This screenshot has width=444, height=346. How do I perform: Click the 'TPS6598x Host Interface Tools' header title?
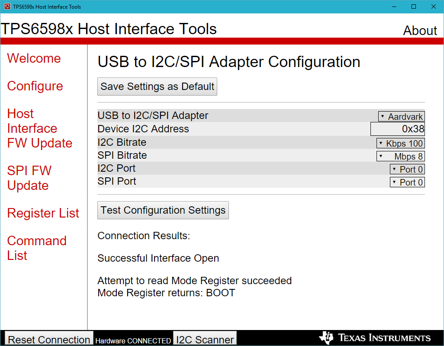click(x=109, y=29)
